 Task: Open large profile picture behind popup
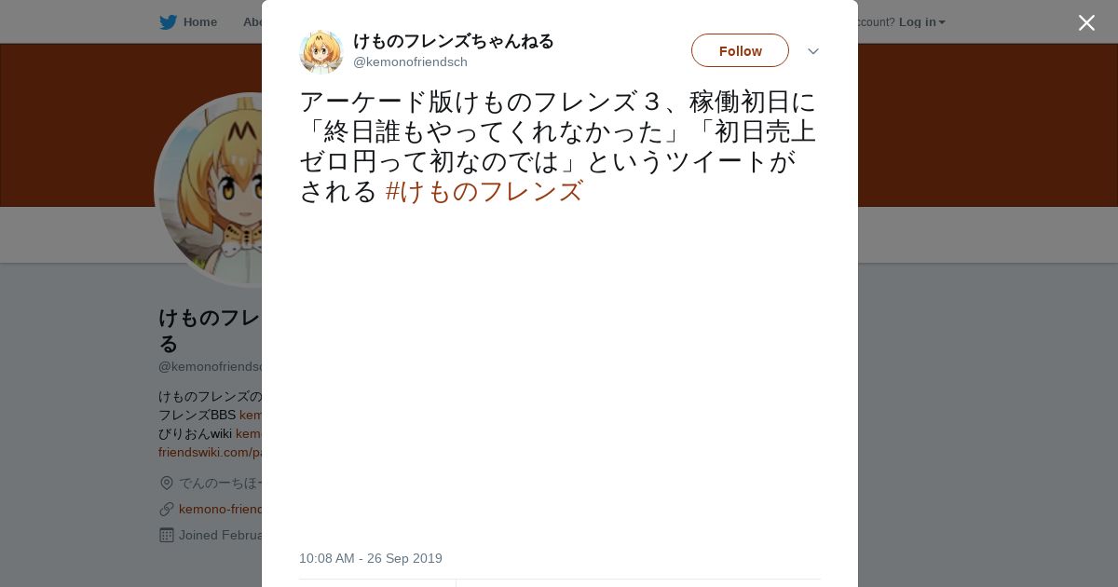click(211, 190)
